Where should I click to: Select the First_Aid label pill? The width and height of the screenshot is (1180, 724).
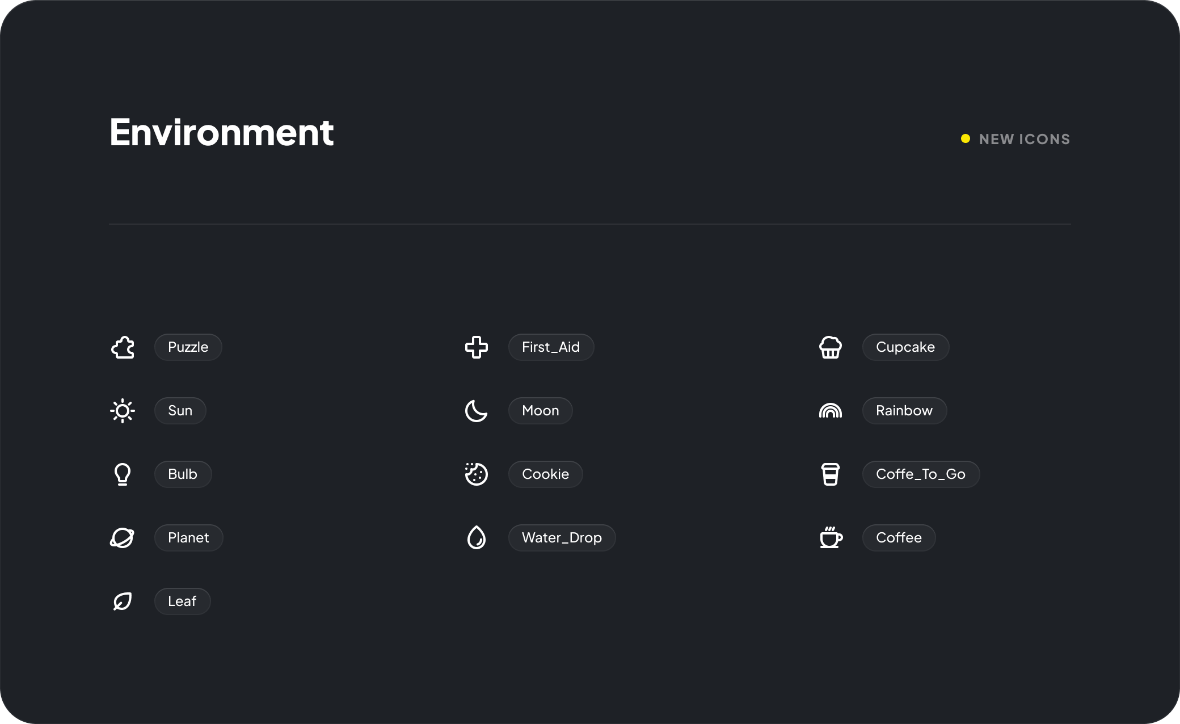point(551,347)
